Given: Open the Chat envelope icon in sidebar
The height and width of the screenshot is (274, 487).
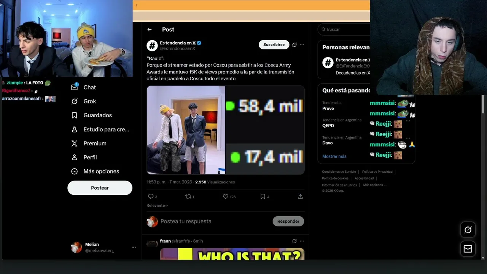Looking at the screenshot, I should 75,87.
